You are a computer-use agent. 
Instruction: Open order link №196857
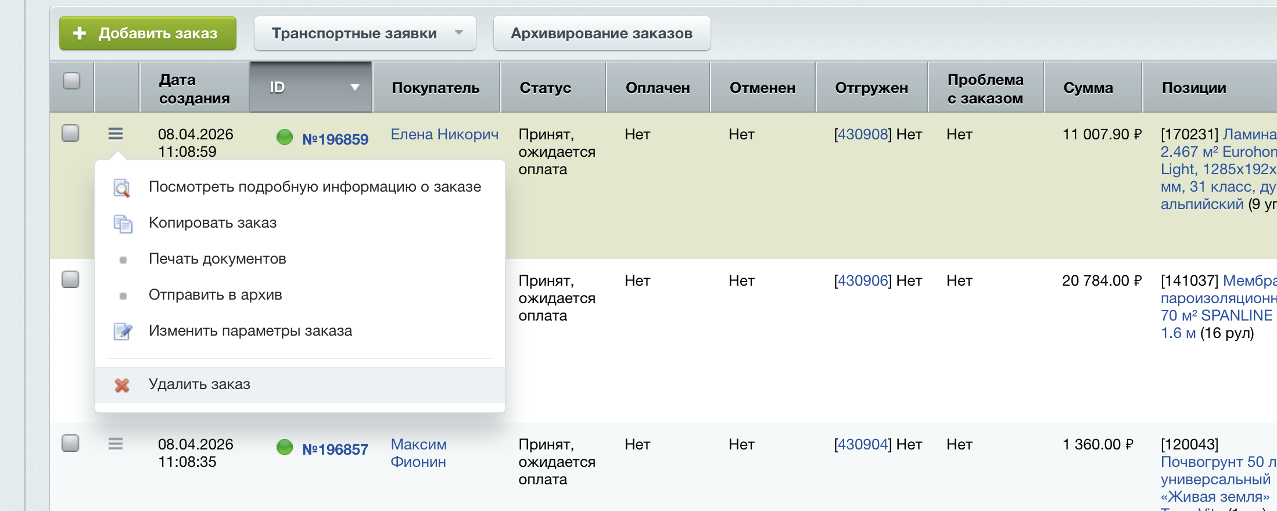click(x=335, y=449)
